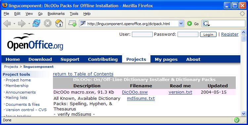
Task: Click the 2004-05-15 updated date cell
Action: click(214, 92)
